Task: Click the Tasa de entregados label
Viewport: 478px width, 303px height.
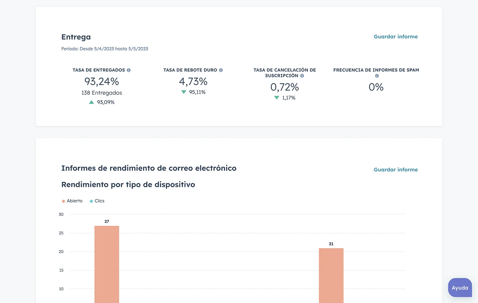Action: 99,70
